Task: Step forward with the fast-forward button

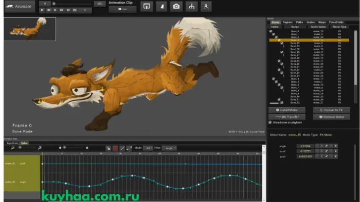Action: coord(62,10)
